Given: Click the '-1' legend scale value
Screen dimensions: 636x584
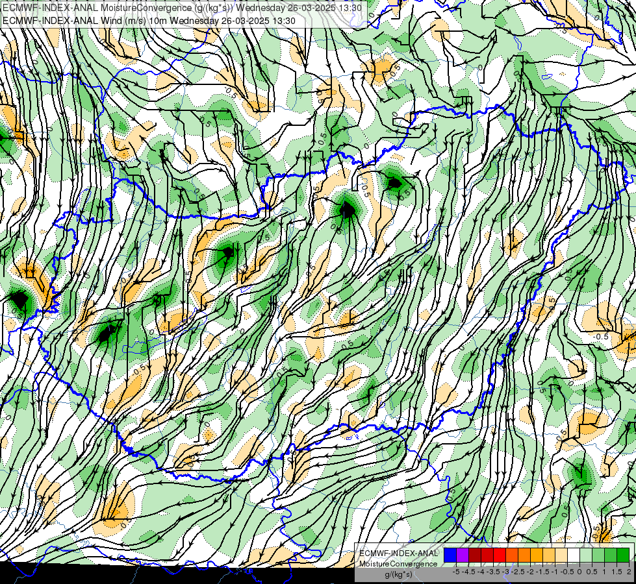Looking at the screenshot, I should click(555, 572).
